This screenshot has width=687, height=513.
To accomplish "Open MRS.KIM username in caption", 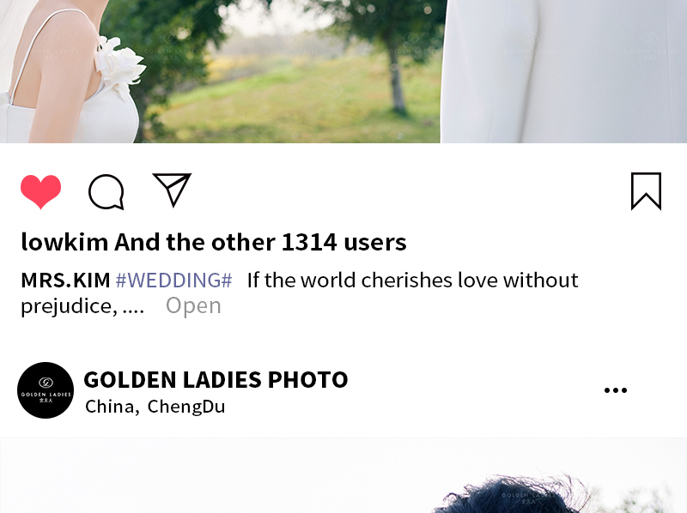I will (66, 281).
